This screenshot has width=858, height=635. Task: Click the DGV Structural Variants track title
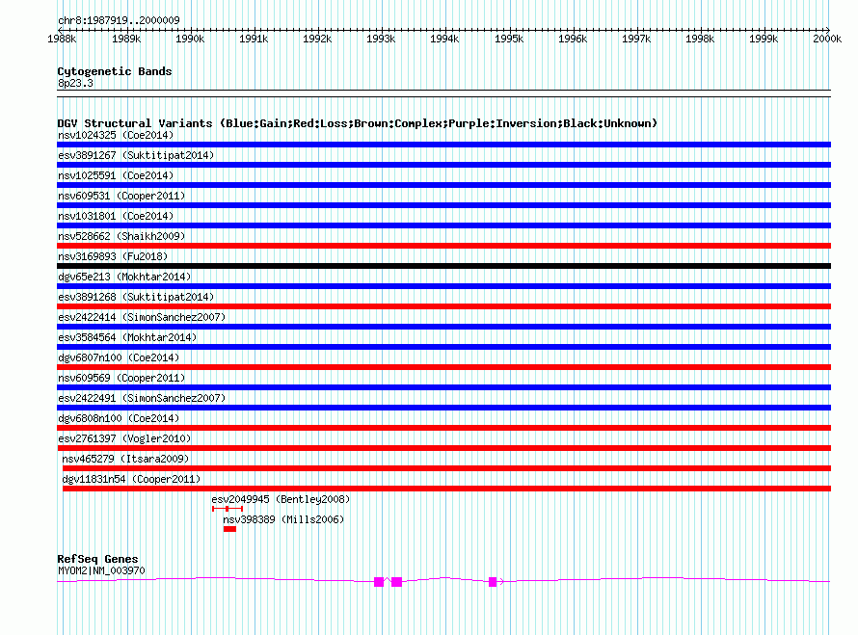tap(357, 123)
